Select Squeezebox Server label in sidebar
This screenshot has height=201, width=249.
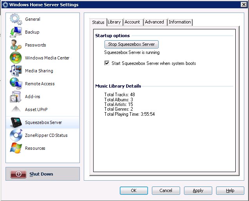point(43,122)
